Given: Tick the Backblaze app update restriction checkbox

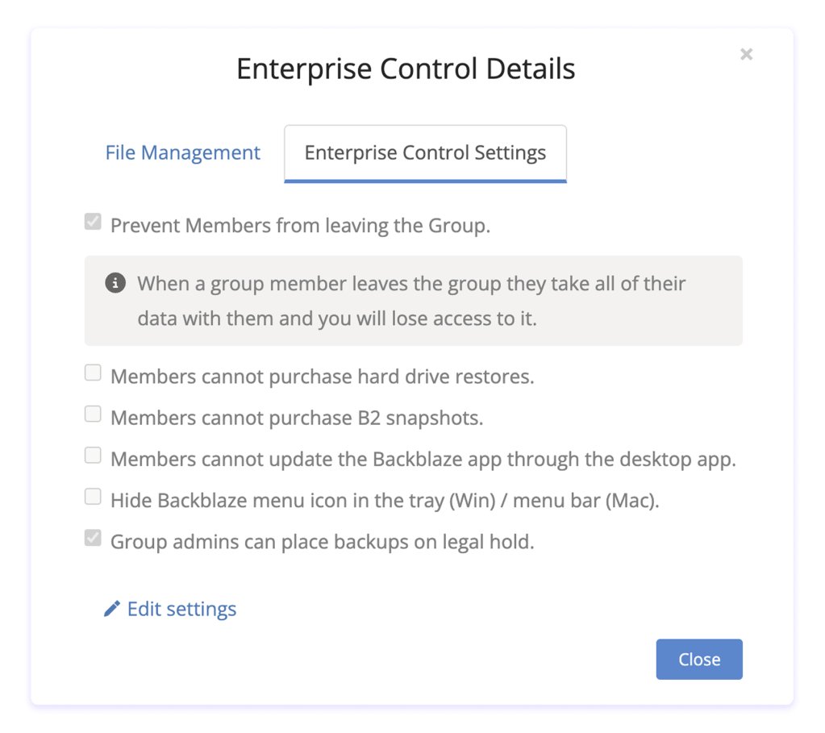Looking at the screenshot, I should [x=93, y=455].
